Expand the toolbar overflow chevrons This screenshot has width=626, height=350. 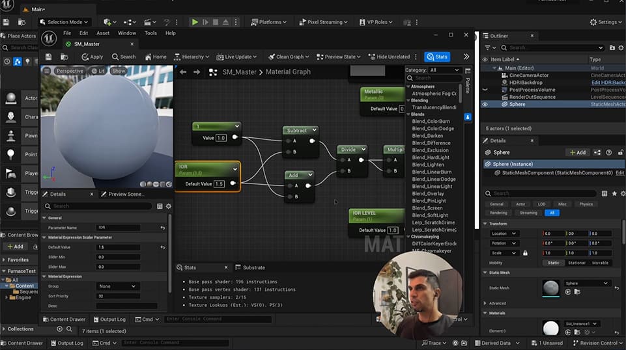click(466, 57)
